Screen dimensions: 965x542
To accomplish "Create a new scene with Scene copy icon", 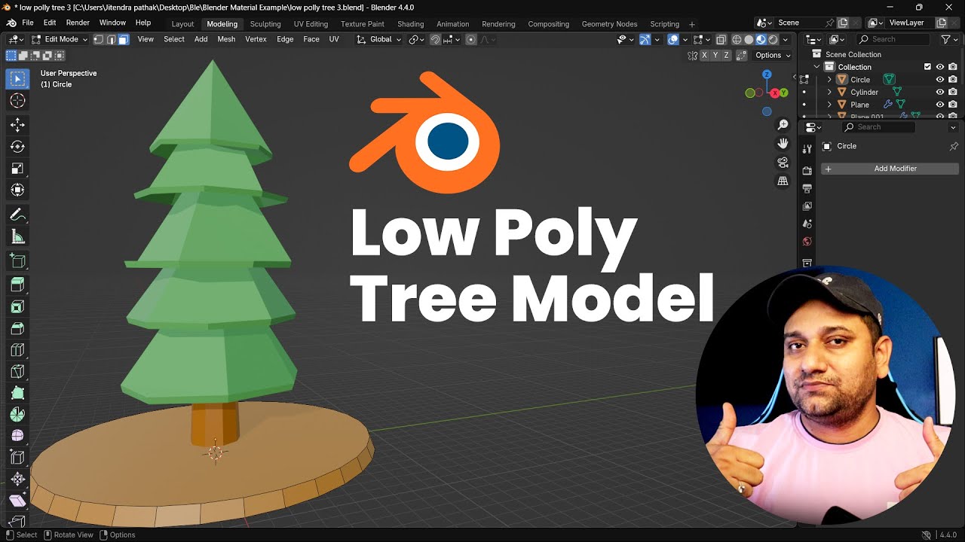I will tap(843, 23).
